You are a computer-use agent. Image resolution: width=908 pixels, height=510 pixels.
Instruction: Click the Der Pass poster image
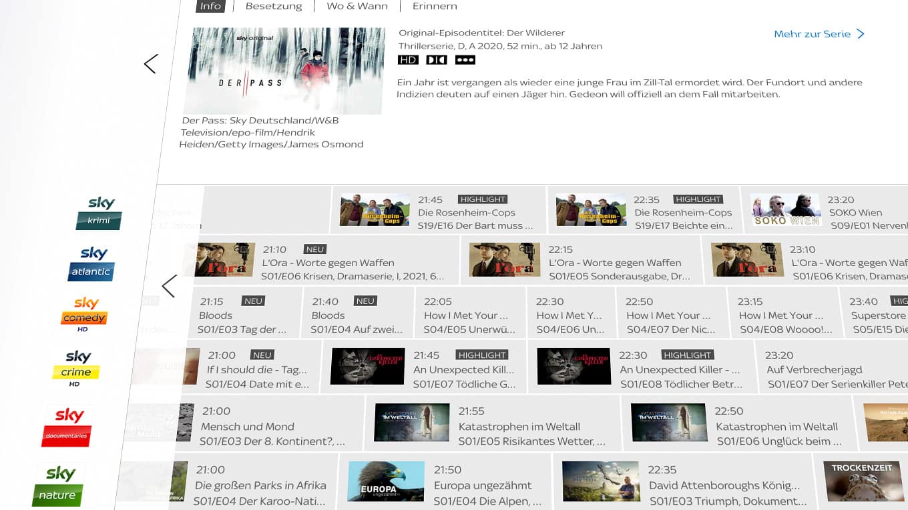(x=285, y=71)
